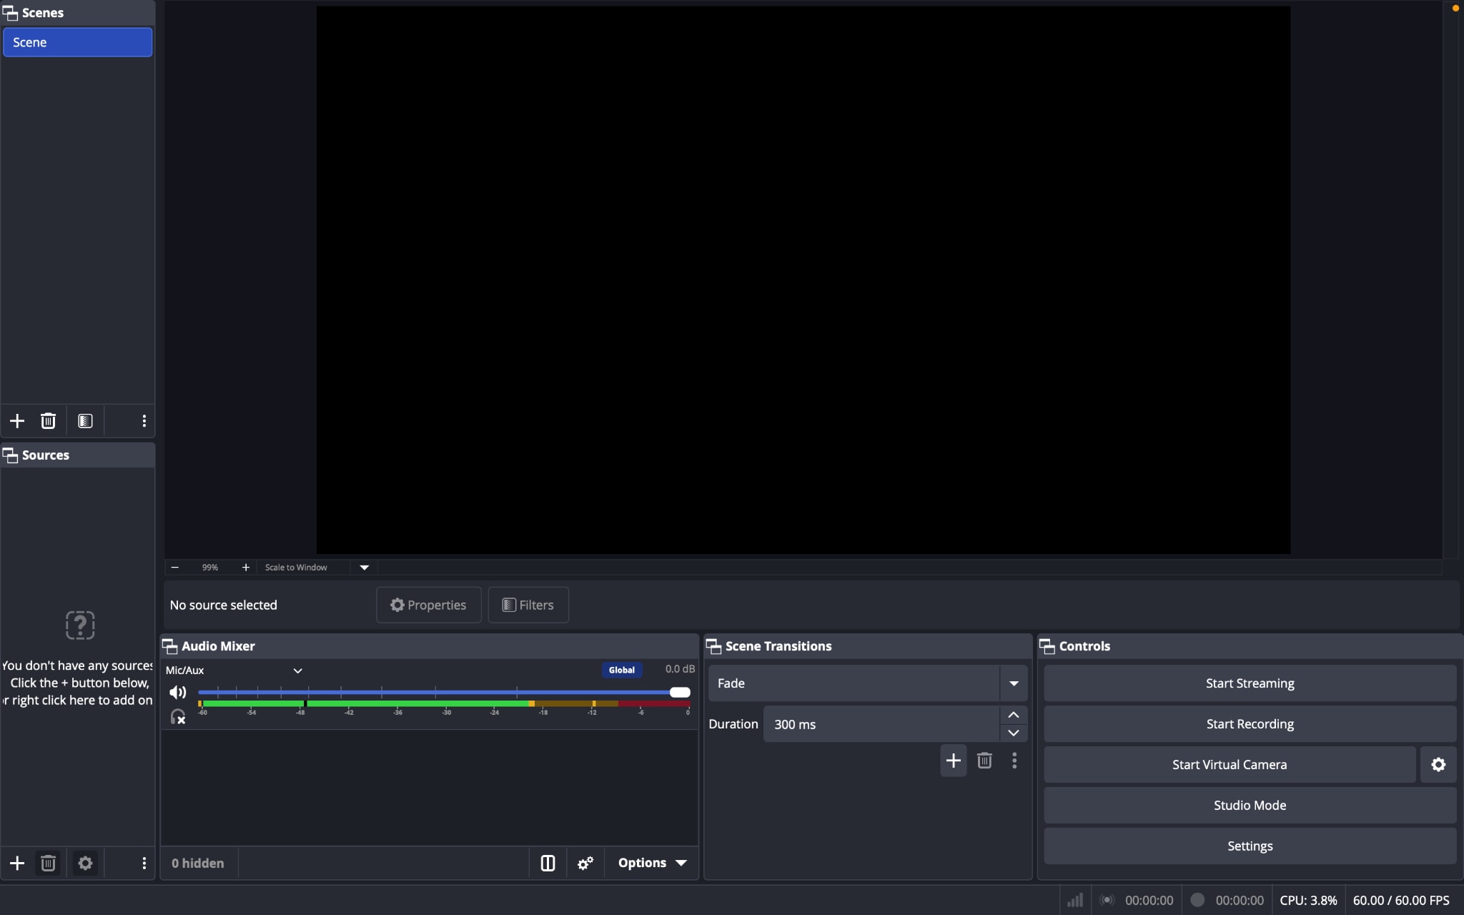Click 0 hidden label in mixer
Viewport: 1464px width, 915px height.
point(197,863)
